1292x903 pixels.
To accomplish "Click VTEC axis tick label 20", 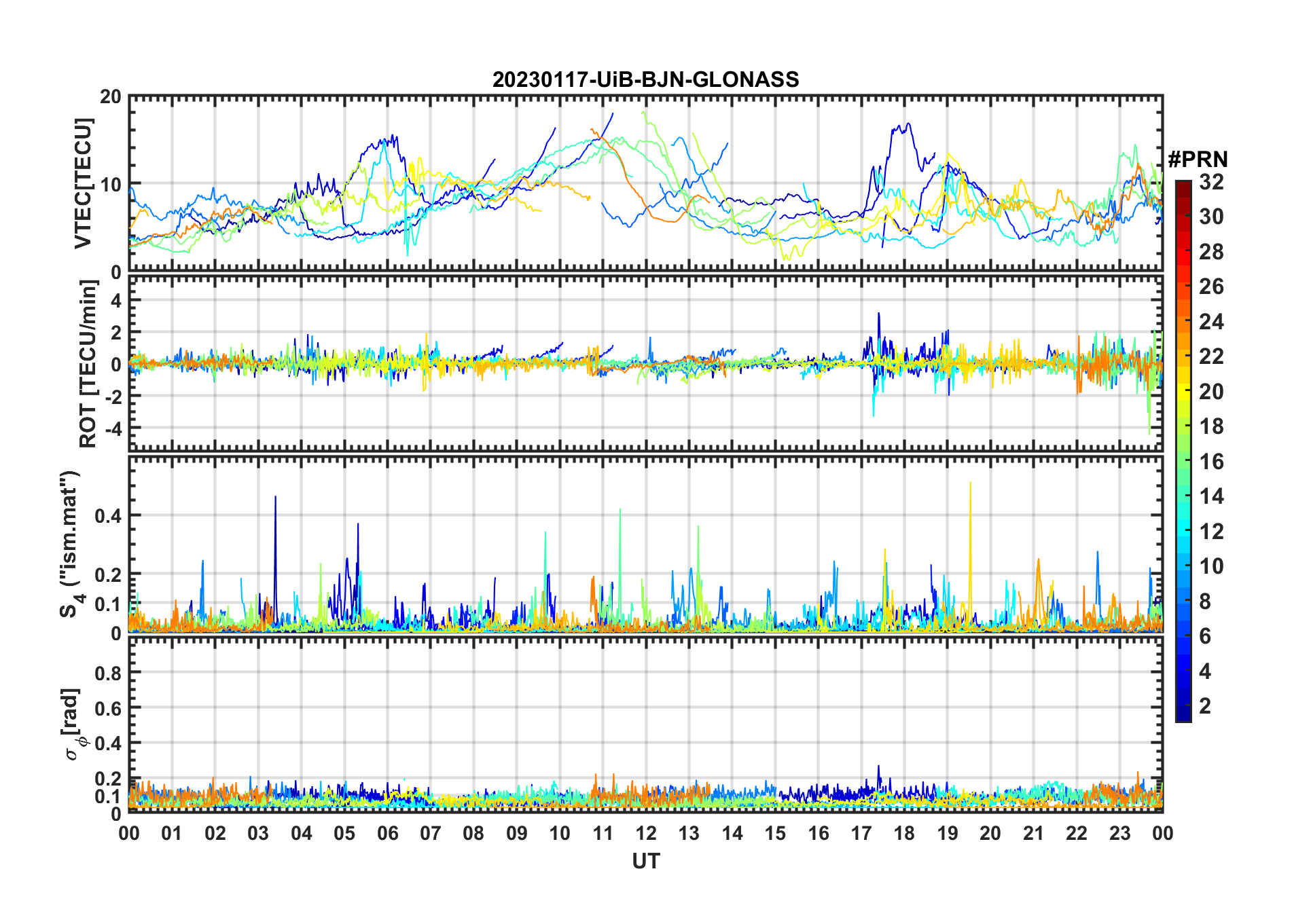I will tap(111, 97).
